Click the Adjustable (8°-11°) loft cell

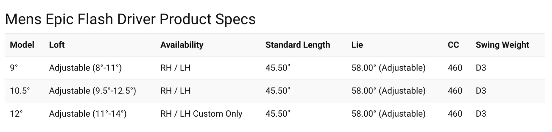[x=85, y=68]
